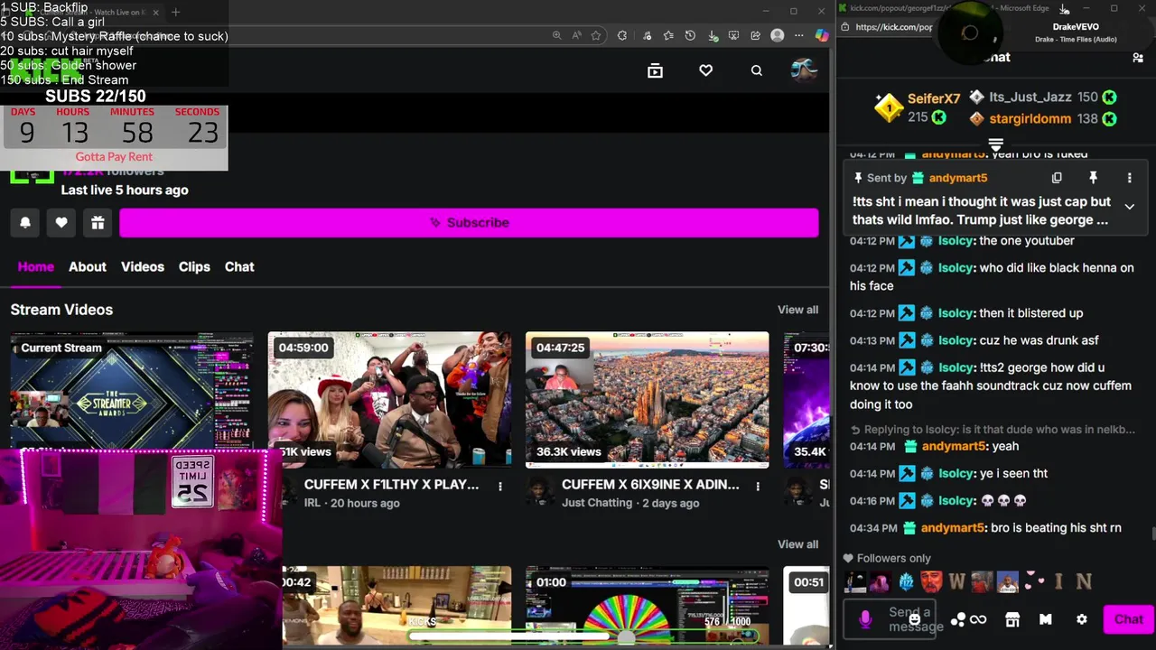Open the emoji picker smiley in chat input
1156x650 pixels.
coord(915,619)
